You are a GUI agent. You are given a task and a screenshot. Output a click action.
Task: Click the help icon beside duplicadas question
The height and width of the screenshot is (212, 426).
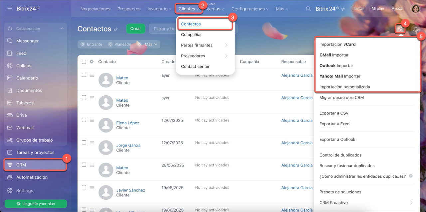pos(411,176)
